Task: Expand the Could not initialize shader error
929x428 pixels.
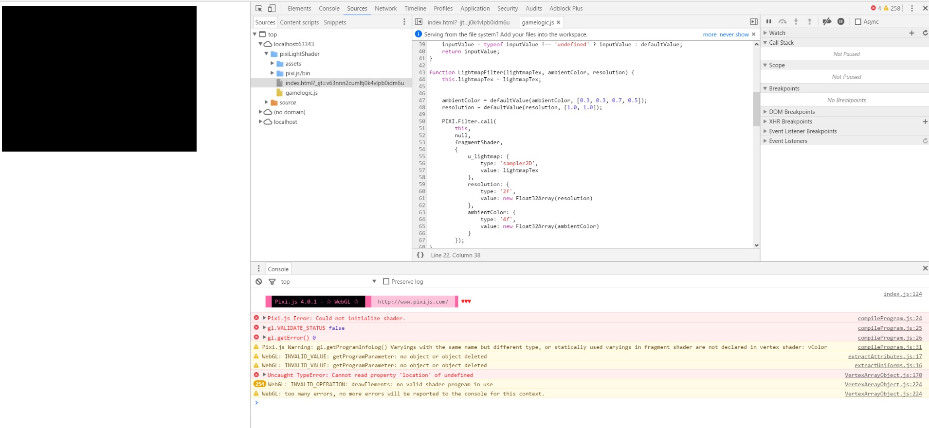Action: [x=264, y=318]
